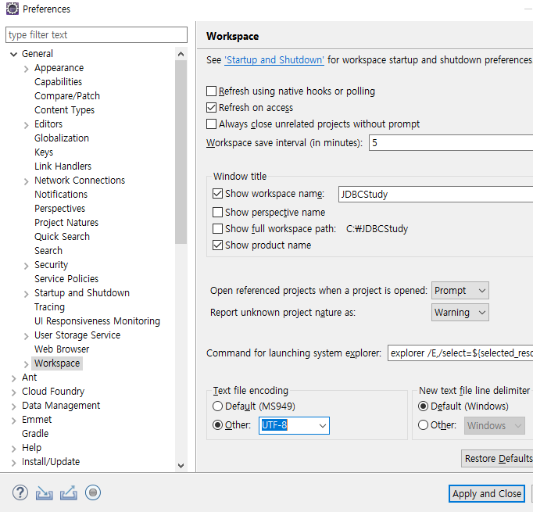The height and width of the screenshot is (512, 533).
Task: Select Project Natures tree item
Action: point(66,222)
